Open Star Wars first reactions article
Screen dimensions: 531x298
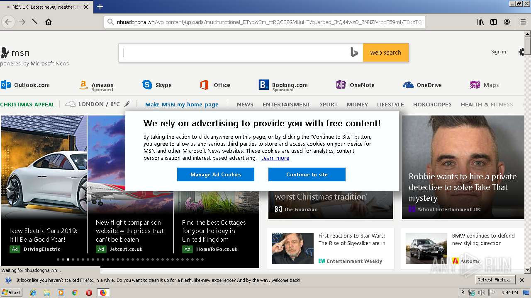[352, 239]
